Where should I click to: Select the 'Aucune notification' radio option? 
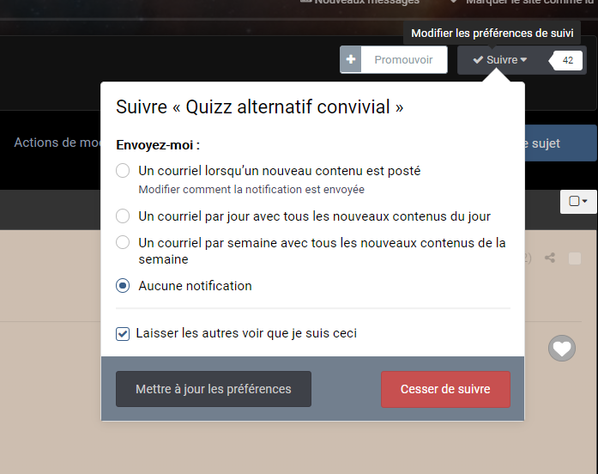[123, 285]
